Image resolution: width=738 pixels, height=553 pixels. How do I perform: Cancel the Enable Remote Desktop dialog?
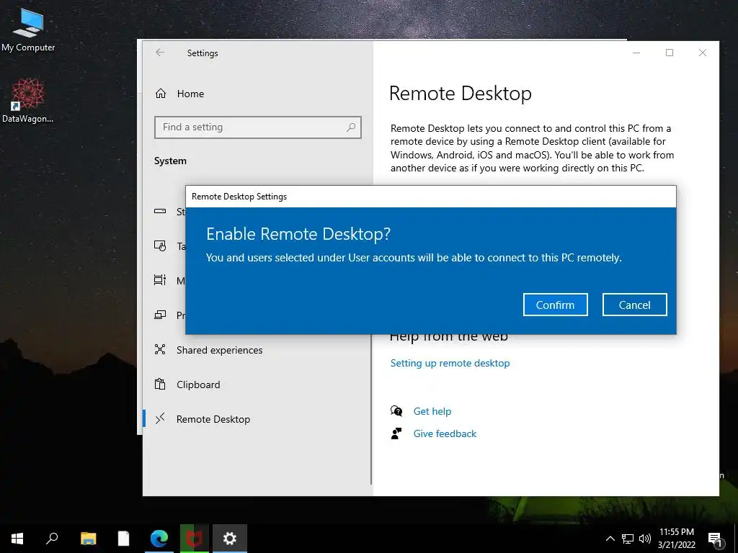(634, 305)
